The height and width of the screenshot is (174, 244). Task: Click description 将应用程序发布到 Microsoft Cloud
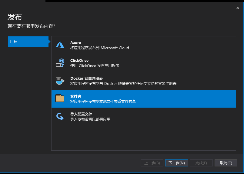pyautogui.click(x=100, y=48)
